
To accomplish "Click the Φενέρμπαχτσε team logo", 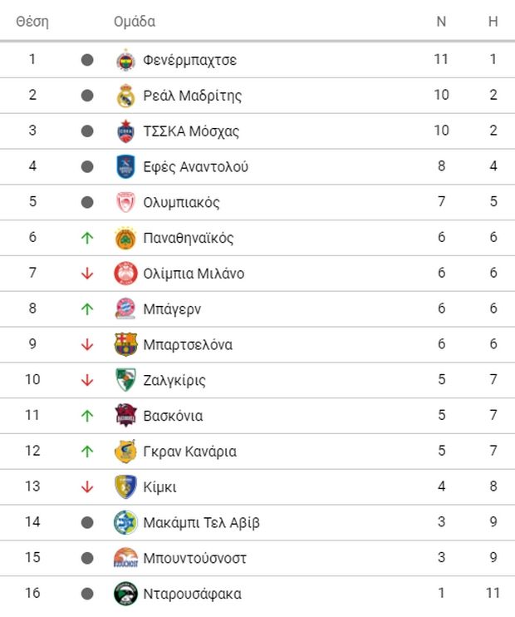I will (125, 60).
